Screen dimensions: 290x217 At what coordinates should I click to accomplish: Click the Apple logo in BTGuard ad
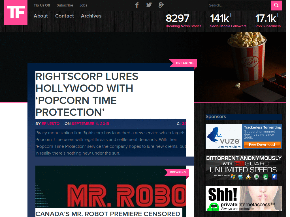point(240,177)
